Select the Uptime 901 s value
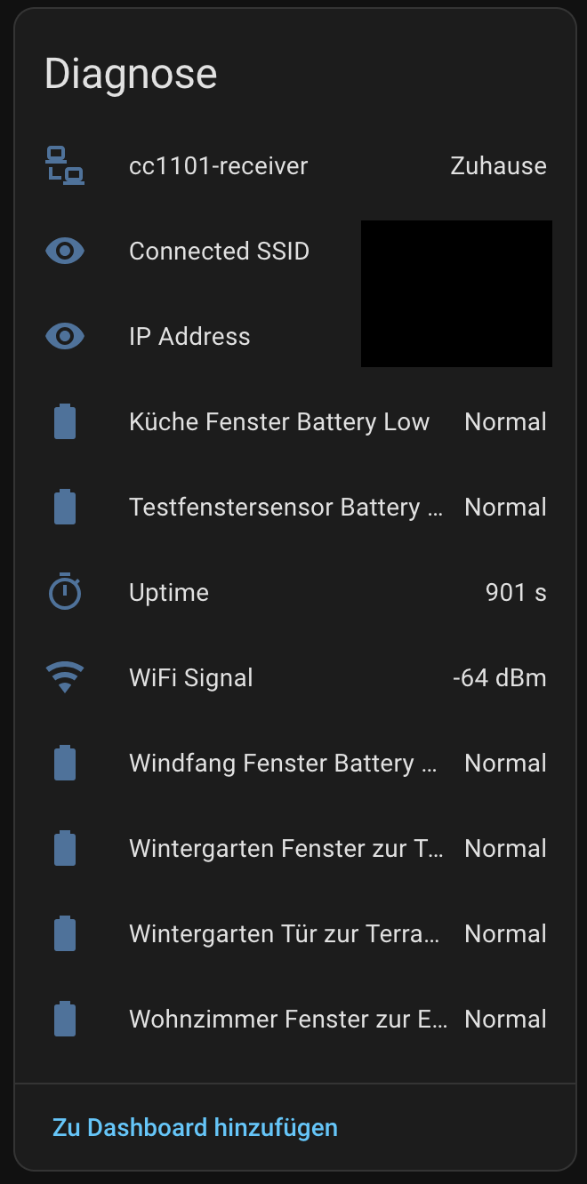Viewport: 587px width, 1184px height. [x=516, y=593]
